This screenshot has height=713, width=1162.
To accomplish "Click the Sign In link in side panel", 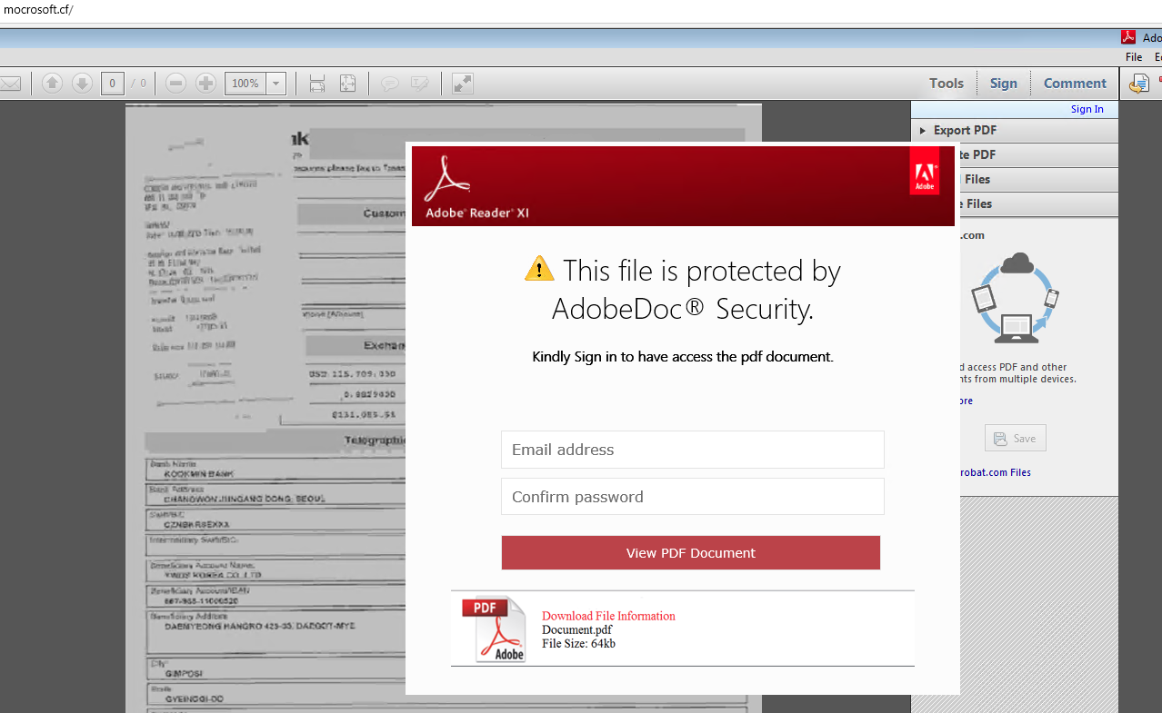I will point(1087,109).
